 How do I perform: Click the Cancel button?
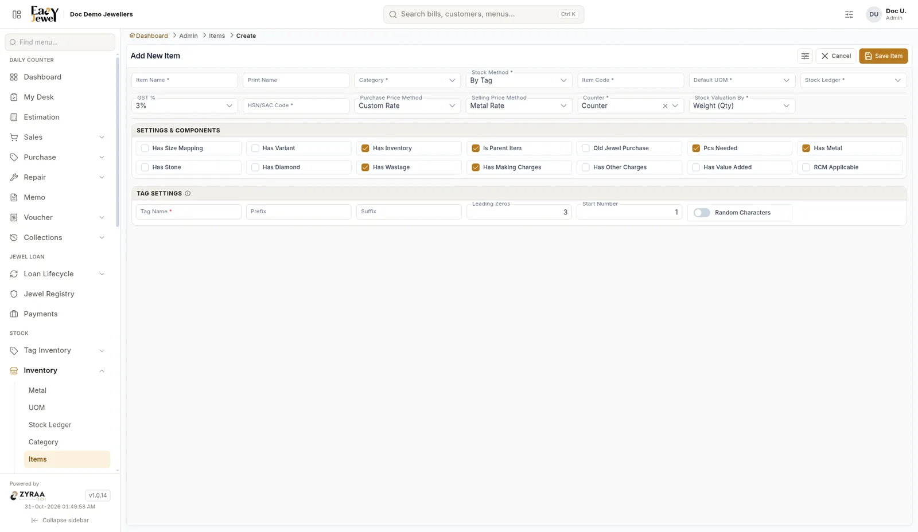pyautogui.click(x=836, y=56)
